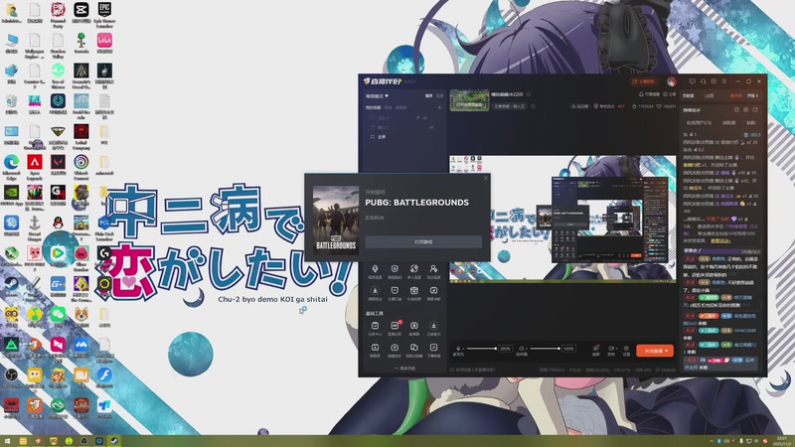This screenshot has height=447, width=795.
Task: Click the overlapping-squares tool icon in the bottom tools row
Action: (413, 347)
